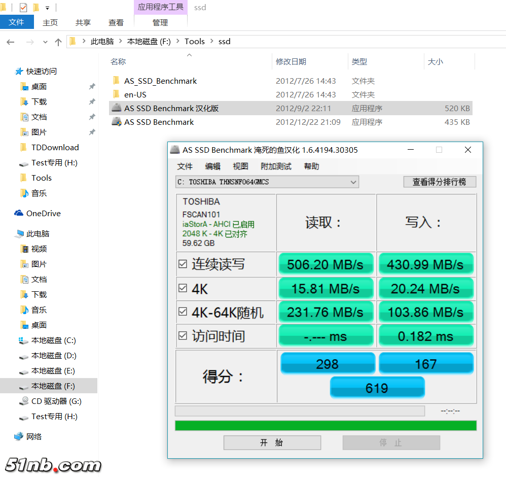Open the AS SSD Benchmark 汉化版 application file

pyautogui.click(x=171, y=108)
